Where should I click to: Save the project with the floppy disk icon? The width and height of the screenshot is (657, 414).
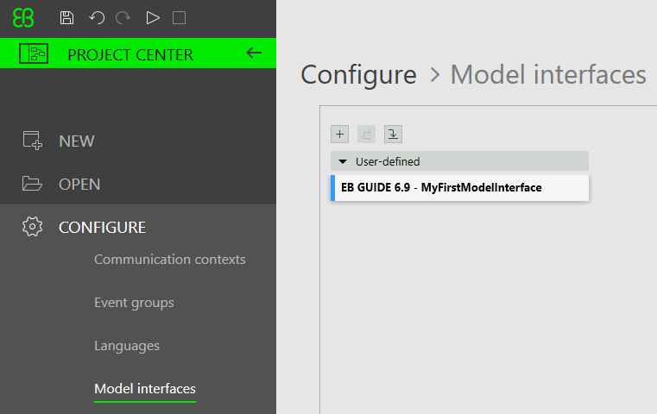pos(66,18)
